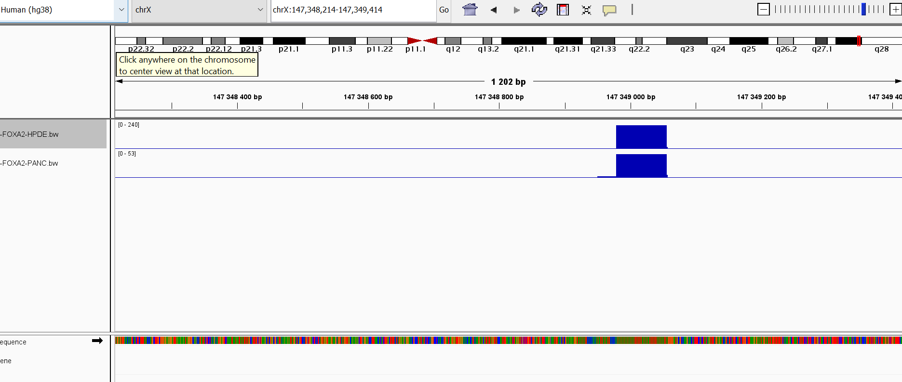The height and width of the screenshot is (382, 902).
Task: Click the red centromere on the ideogram
Action: (x=422, y=41)
